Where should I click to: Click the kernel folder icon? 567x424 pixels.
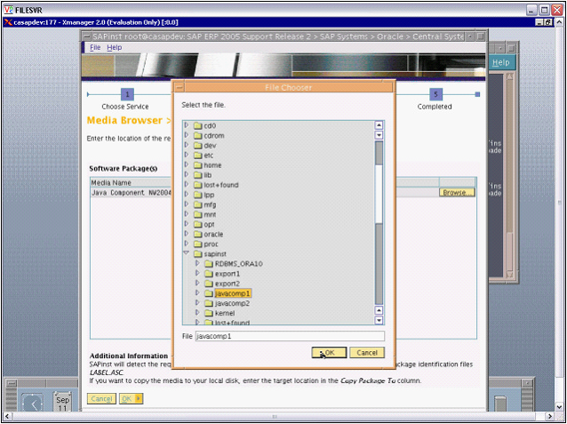click(209, 312)
